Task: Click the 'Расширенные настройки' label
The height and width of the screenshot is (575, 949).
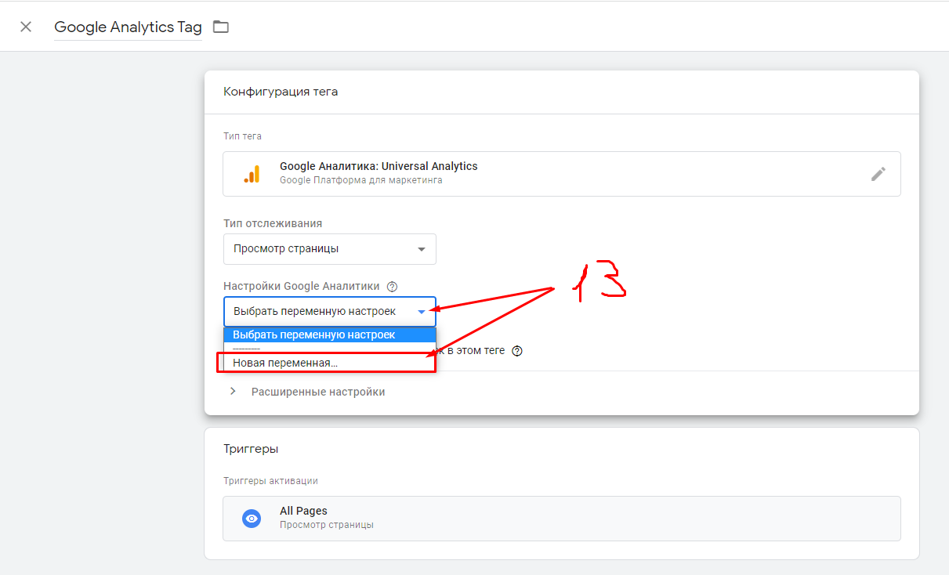Action: [318, 392]
